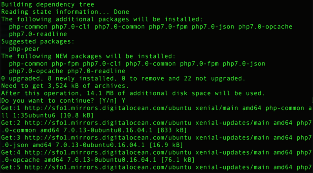Viewport: 313px width, 173px height.
Task: Select the php-pear suggested package name
Action: 24,49
